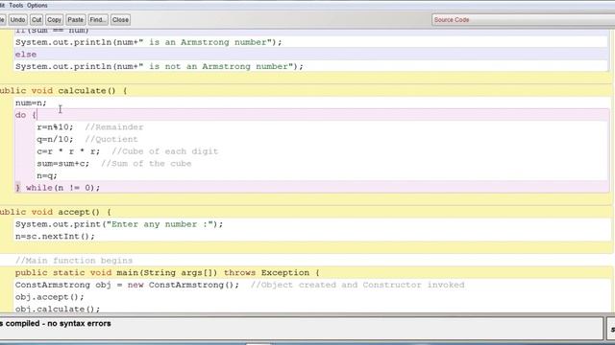
Task: Open the Tools menu
Action: [16, 6]
